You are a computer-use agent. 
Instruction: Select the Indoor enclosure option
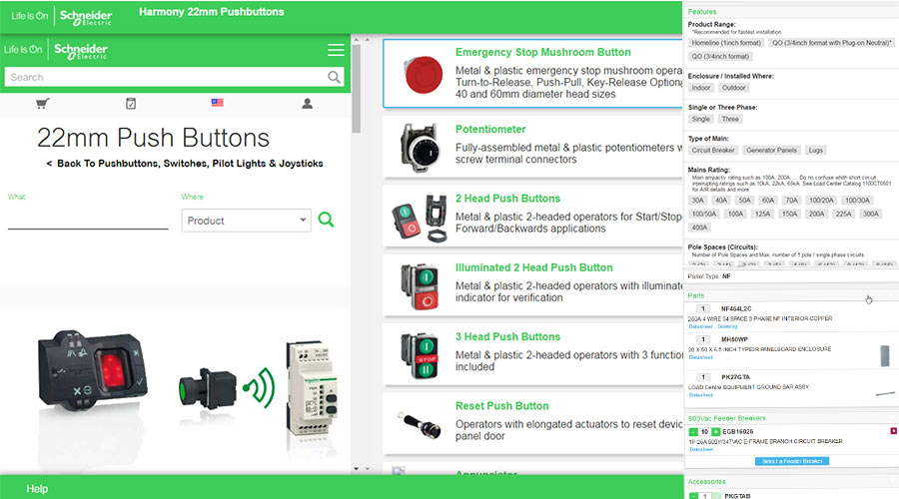(x=701, y=88)
